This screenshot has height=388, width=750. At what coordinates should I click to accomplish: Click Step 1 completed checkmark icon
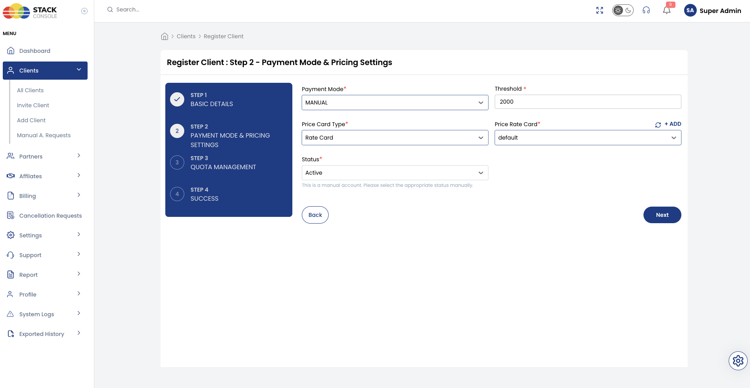point(177,99)
